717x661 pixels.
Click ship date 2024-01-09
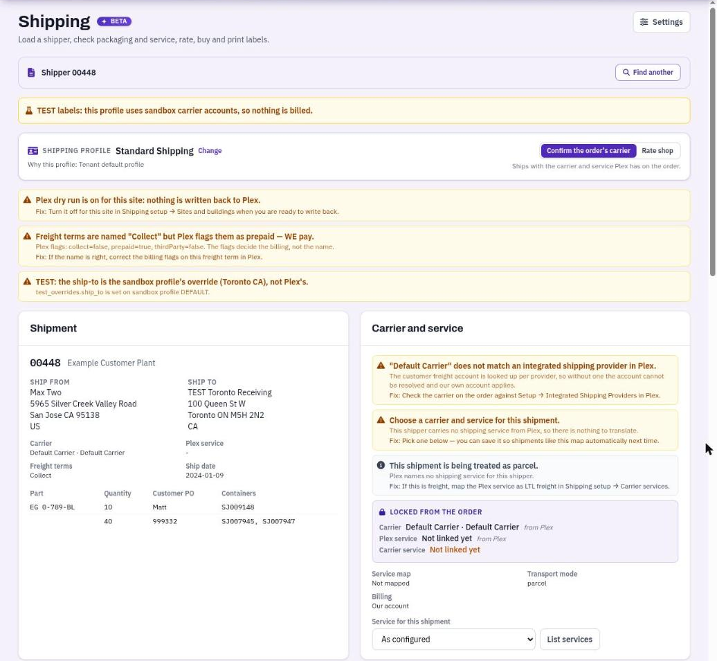click(204, 476)
